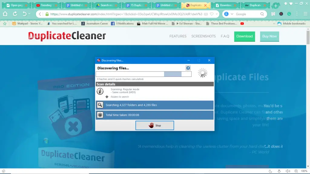
Task: Open the skin shirt icon in title bar
Action: pyautogui.click(x=291, y=4)
